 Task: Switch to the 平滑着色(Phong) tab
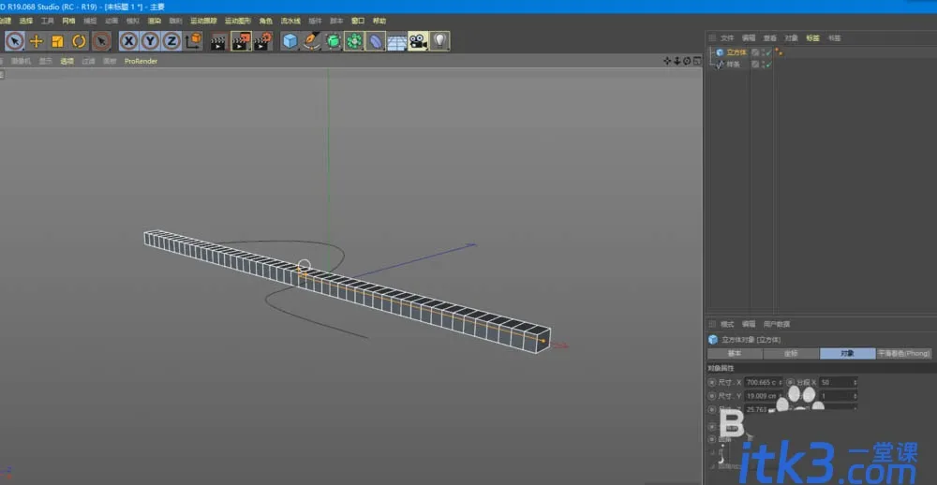click(x=903, y=354)
